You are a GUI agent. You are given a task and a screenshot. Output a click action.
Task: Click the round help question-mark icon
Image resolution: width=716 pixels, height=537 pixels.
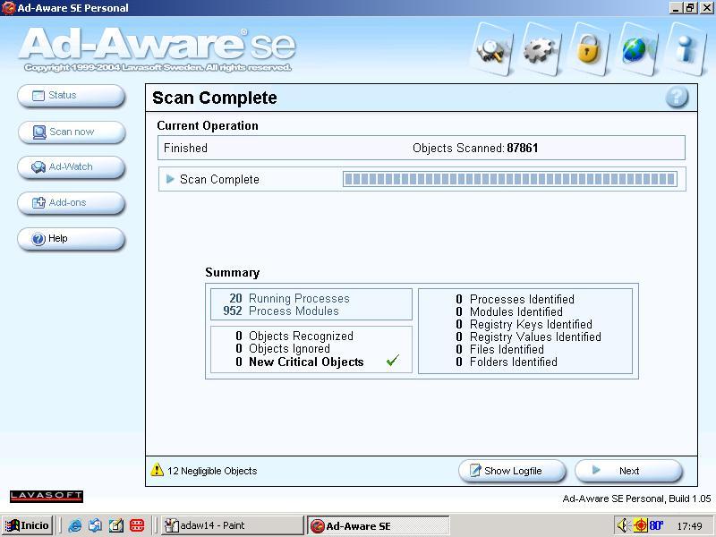point(677,98)
